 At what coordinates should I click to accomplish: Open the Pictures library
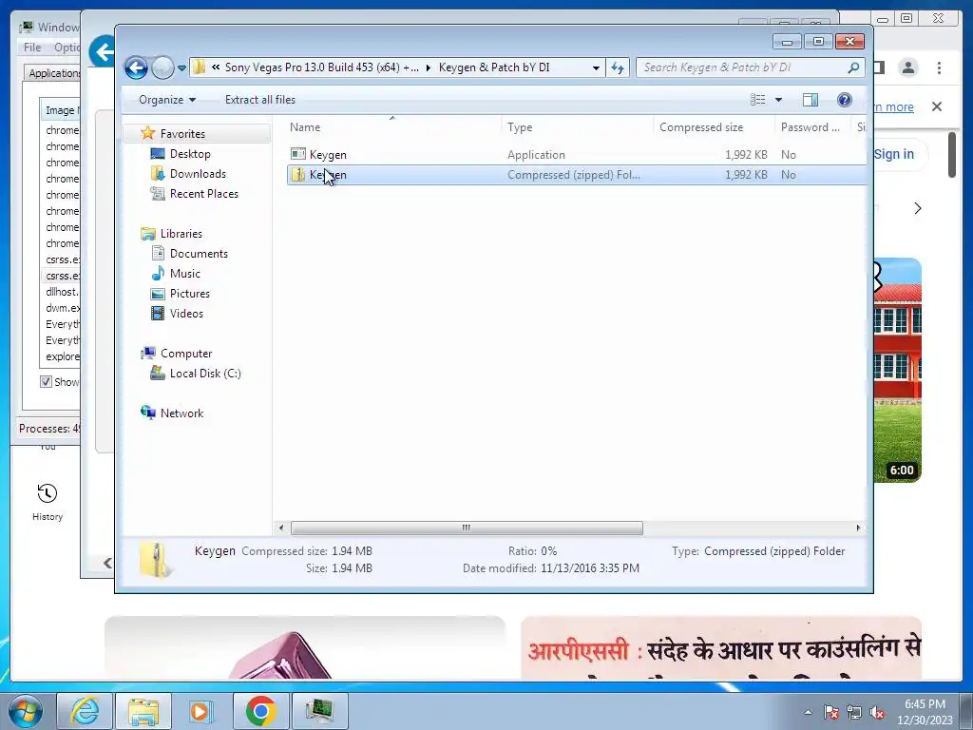click(190, 294)
